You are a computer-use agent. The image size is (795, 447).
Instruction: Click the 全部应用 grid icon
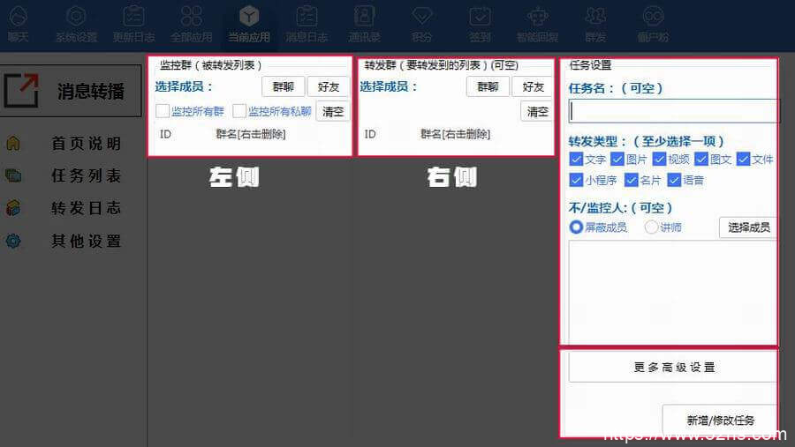pos(192,22)
